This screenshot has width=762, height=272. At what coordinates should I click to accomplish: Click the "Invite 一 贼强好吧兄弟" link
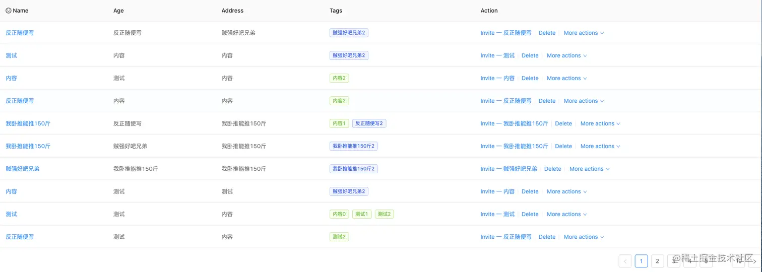(x=509, y=169)
